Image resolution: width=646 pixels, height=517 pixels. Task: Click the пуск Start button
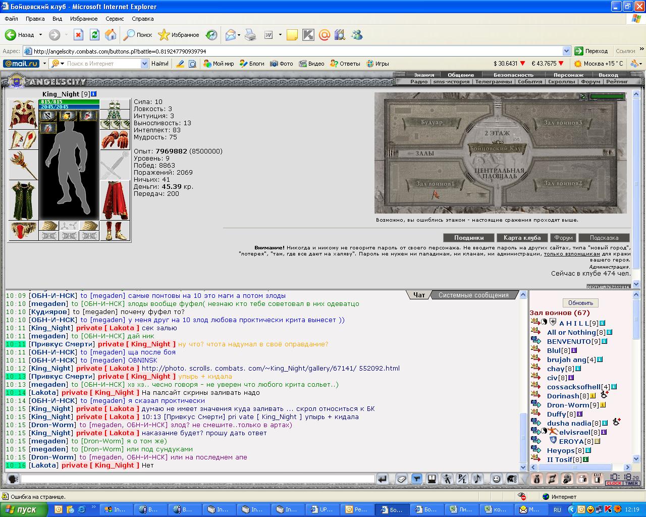coord(25,509)
